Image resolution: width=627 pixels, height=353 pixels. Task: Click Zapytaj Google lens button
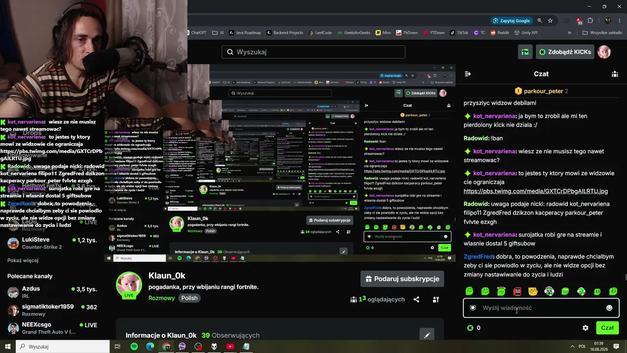(511, 21)
